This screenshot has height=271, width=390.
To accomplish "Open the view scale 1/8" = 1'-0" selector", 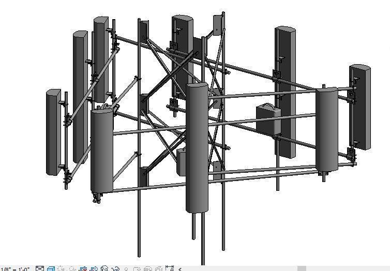I will [x=14, y=269].
